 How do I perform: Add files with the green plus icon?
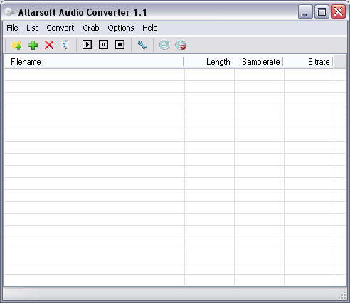coord(33,45)
